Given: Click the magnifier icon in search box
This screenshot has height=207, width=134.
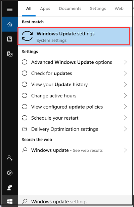Looking at the screenshot, I should tap(25, 202).
